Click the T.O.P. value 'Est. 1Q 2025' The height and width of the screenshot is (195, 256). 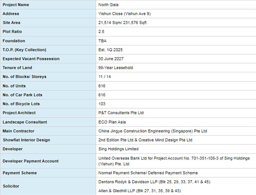pos(110,50)
